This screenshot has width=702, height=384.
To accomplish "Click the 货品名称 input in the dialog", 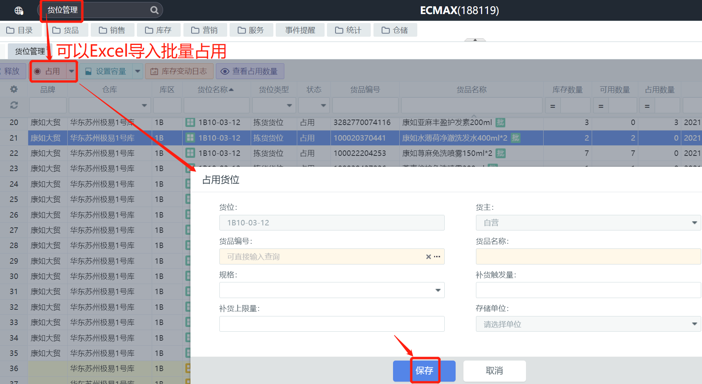I will [589, 257].
